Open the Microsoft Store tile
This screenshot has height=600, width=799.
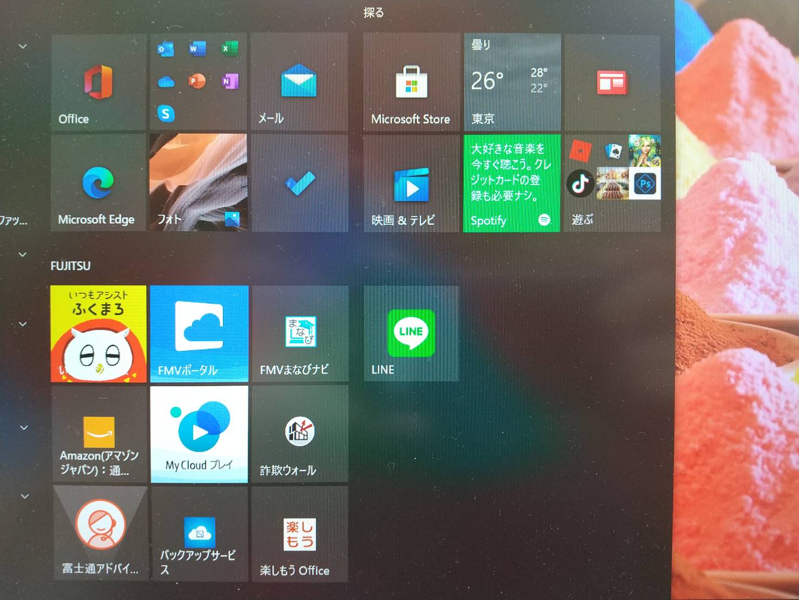(411, 82)
